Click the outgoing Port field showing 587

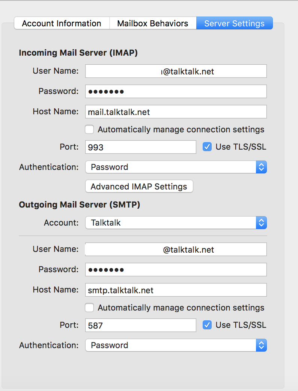tap(140, 325)
